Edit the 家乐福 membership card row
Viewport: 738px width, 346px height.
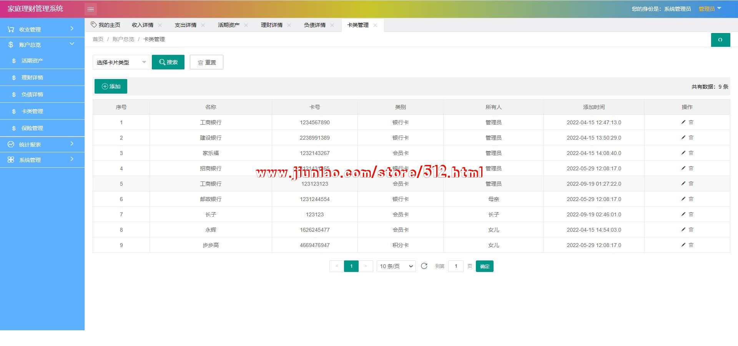coord(683,153)
